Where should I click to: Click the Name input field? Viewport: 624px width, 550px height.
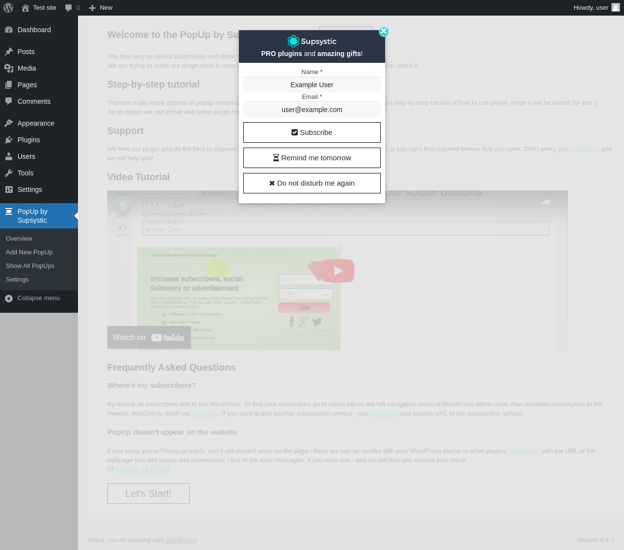click(x=312, y=85)
